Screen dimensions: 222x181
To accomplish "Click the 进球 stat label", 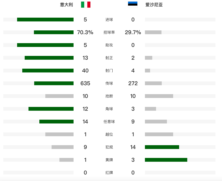I will (x=109, y=20).
